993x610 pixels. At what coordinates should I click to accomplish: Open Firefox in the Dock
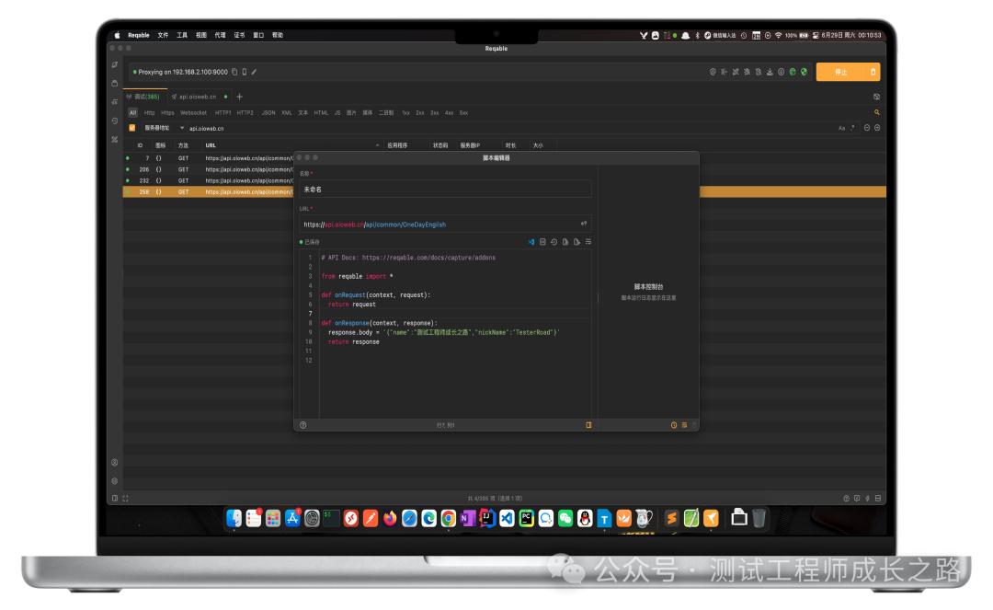point(390,518)
